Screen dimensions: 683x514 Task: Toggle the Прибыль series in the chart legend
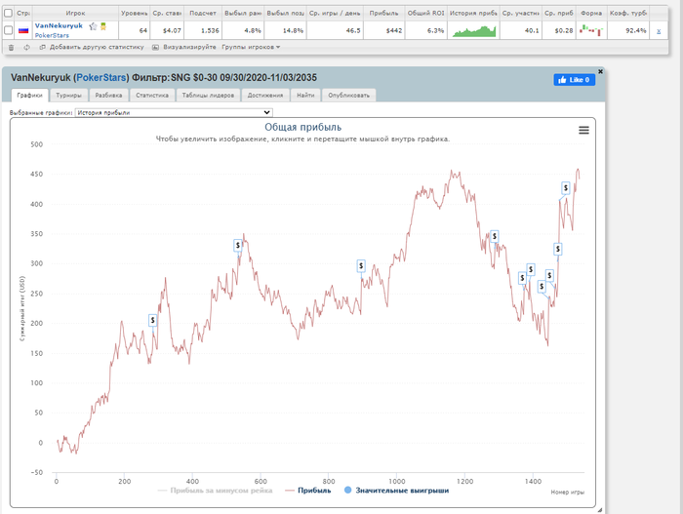click(x=308, y=491)
